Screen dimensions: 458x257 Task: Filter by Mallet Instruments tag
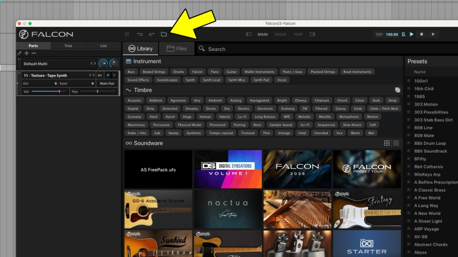click(x=259, y=72)
